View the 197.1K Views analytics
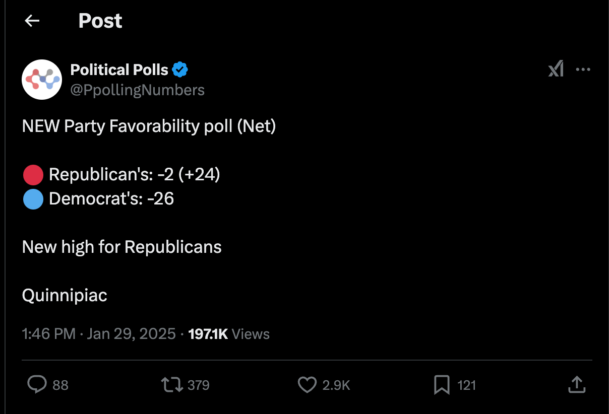The width and height of the screenshot is (609, 414). point(229,334)
